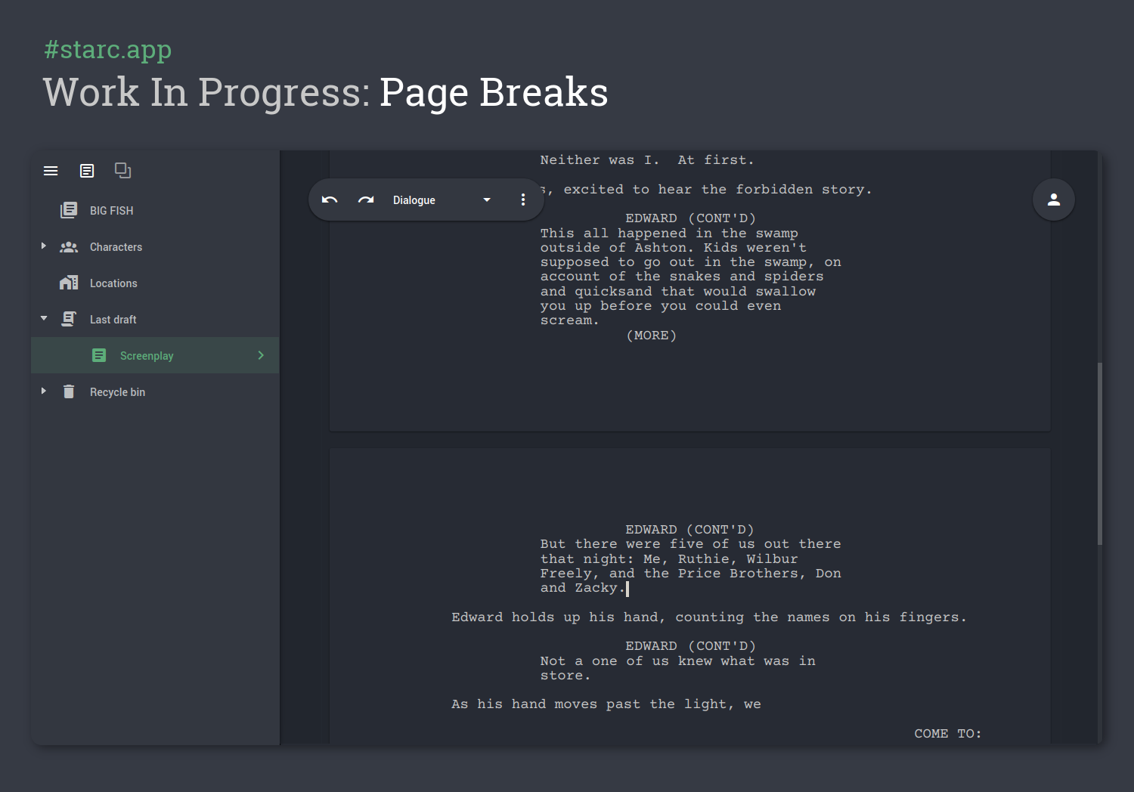
Task: Click the Locations buildings icon
Action: point(69,283)
